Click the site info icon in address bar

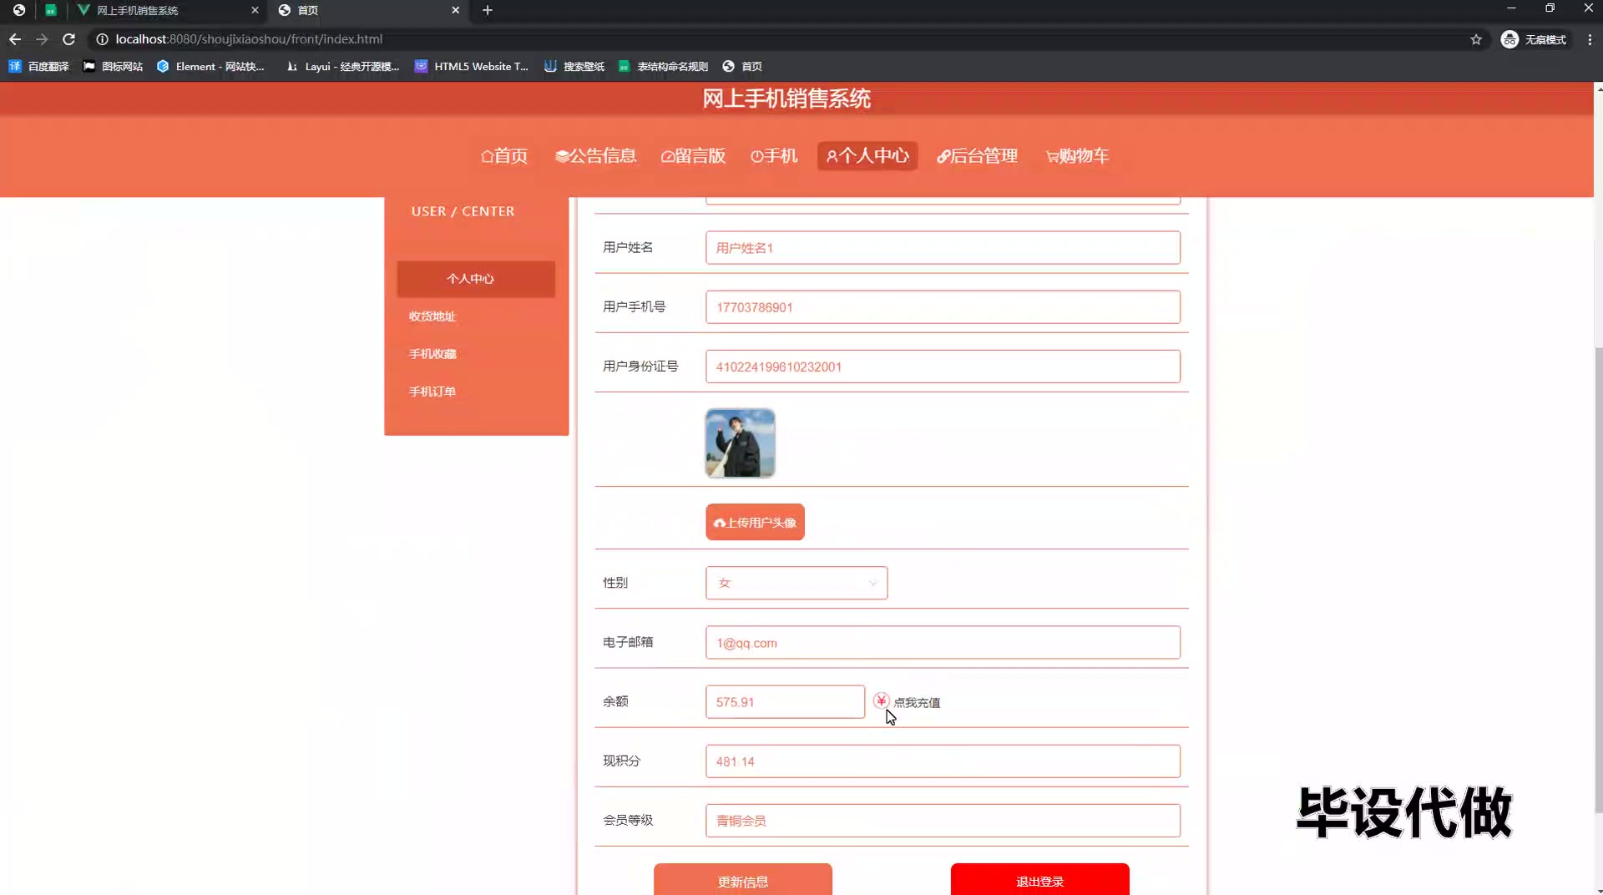[x=102, y=39]
